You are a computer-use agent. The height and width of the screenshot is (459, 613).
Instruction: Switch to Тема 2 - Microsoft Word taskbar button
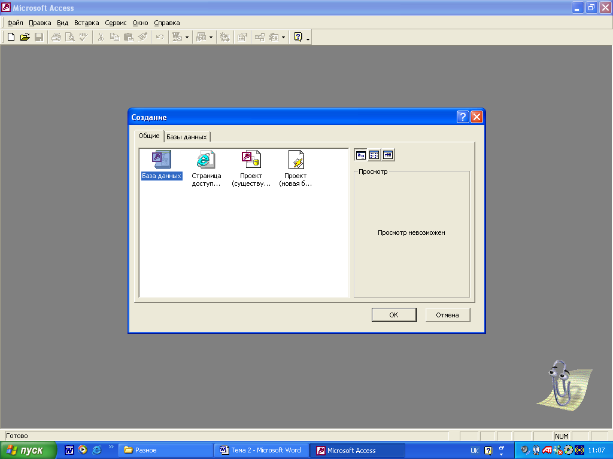point(262,451)
